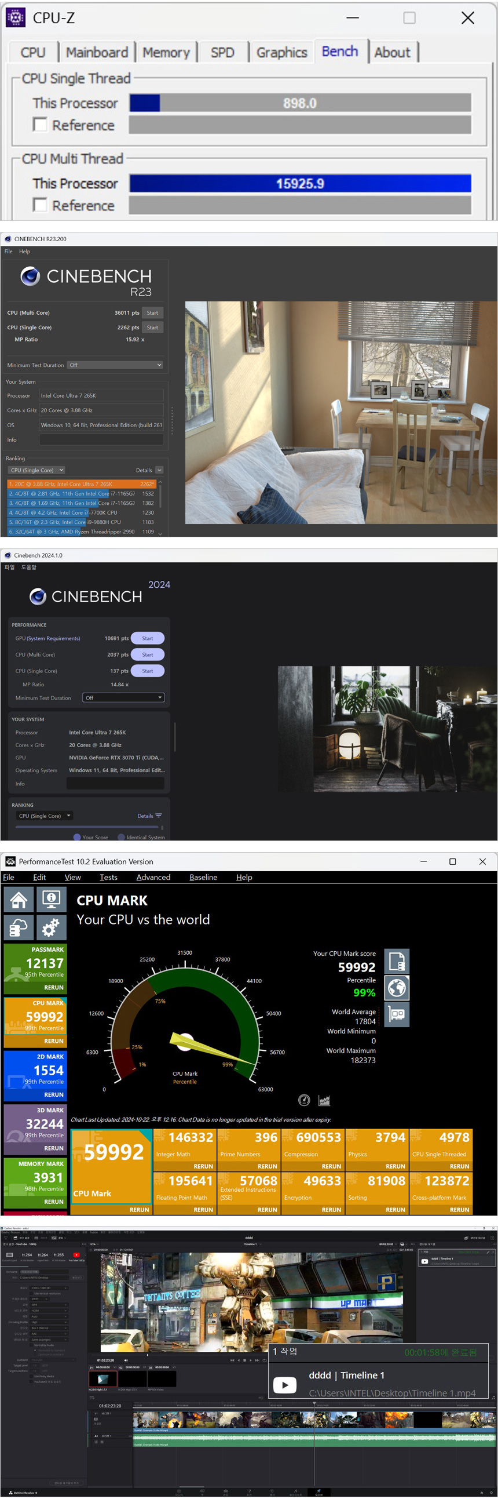Click RERUN under the 2D MARK tile
The height and width of the screenshot is (1499, 498).
[53, 1094]
